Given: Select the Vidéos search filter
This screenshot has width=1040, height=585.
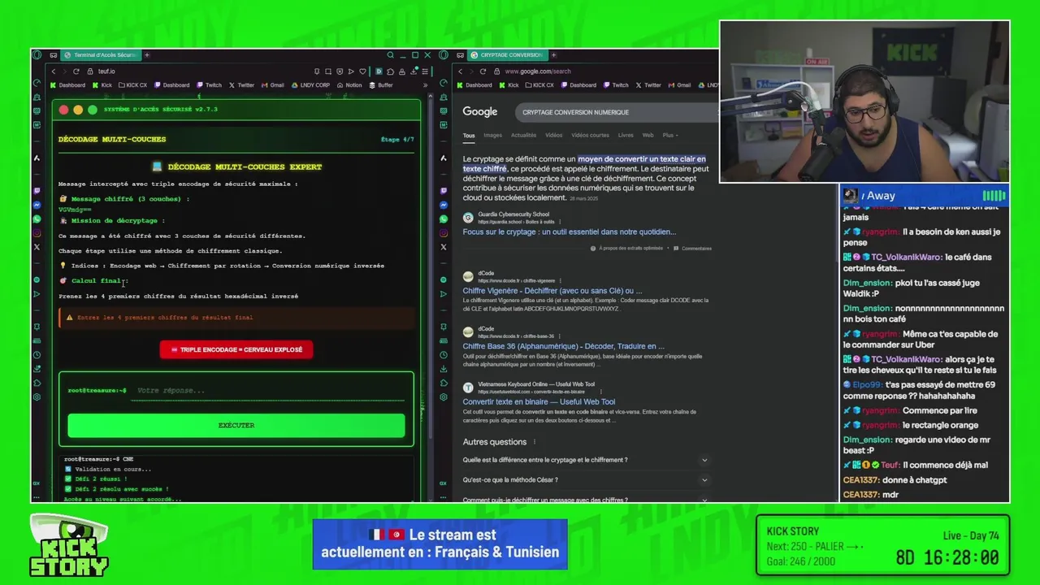Looking at the screenshot, I should 553,135.
